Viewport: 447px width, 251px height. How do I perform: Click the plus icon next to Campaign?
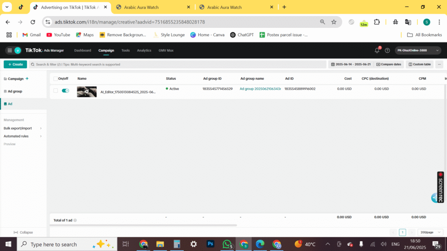pyautogui.click(x=27, y=79)
